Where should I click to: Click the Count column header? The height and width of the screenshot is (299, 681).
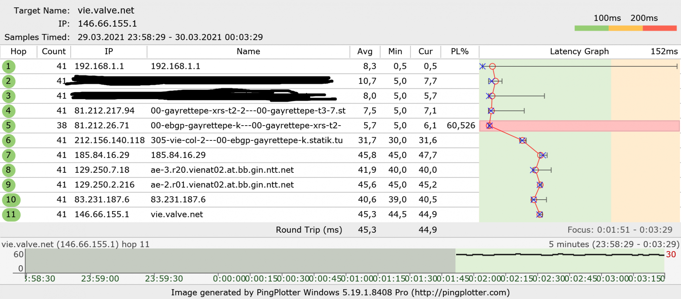[x=54, y=52]
